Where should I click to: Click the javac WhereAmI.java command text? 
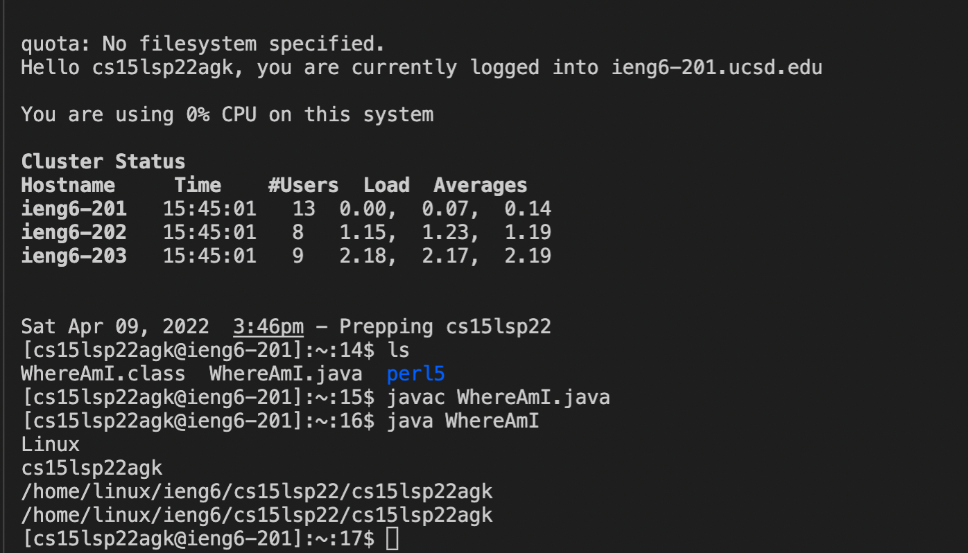click(499, 398)
